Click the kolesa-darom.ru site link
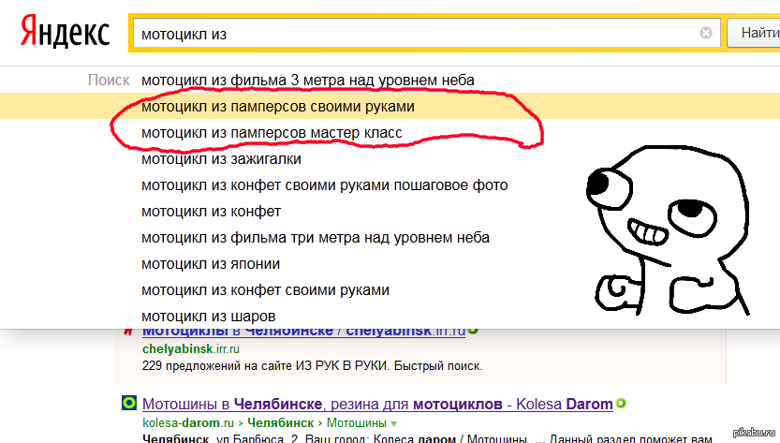 coord(187,423)
